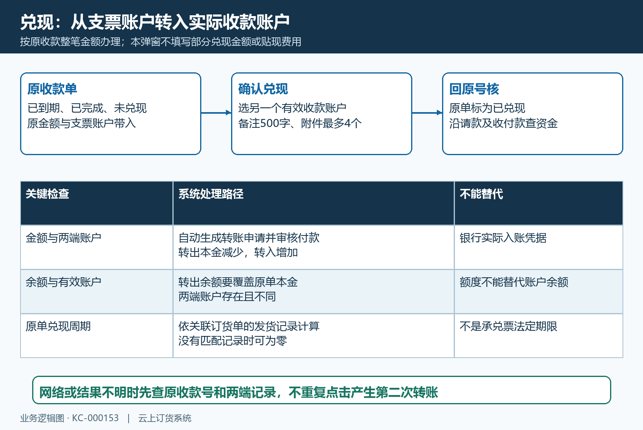This screenshot has height=430, width=643.
Task: Click the line 转出本金减少，转入增加
Action: 238,252
